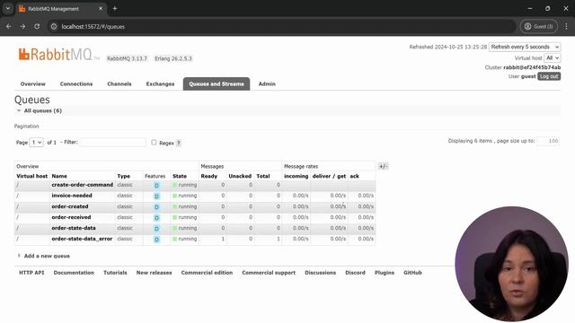
Task: Open the Discussions footer link
Action: tap(320, 273)
